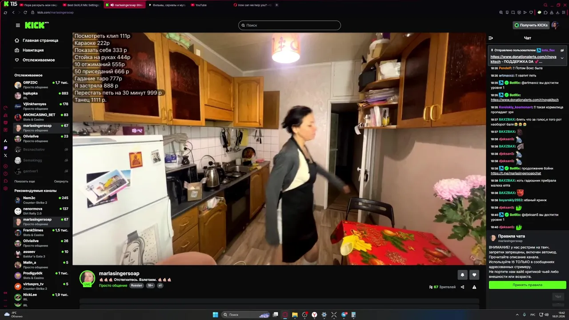This screenshot has width=569, height=320.
Task: Open a new browser tab
Action: point(276,5)
